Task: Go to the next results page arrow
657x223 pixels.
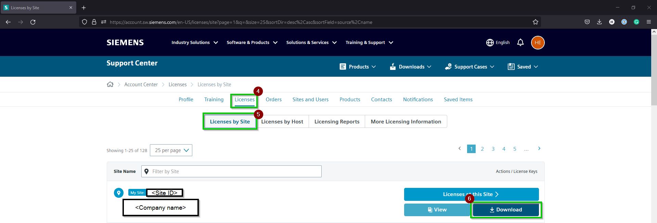Action: pos(539,148)
